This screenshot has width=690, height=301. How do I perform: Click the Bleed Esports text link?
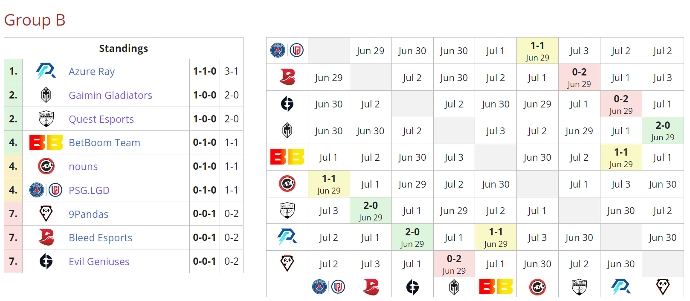point(100,237)
